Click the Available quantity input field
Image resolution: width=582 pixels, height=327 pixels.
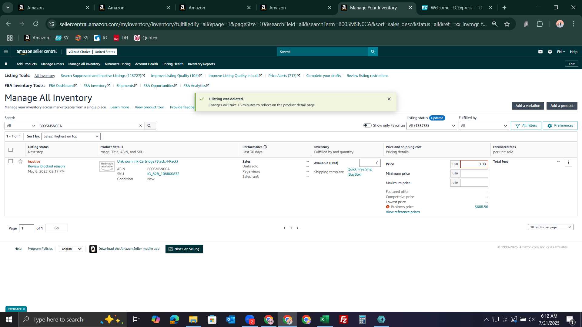[370, 163]
